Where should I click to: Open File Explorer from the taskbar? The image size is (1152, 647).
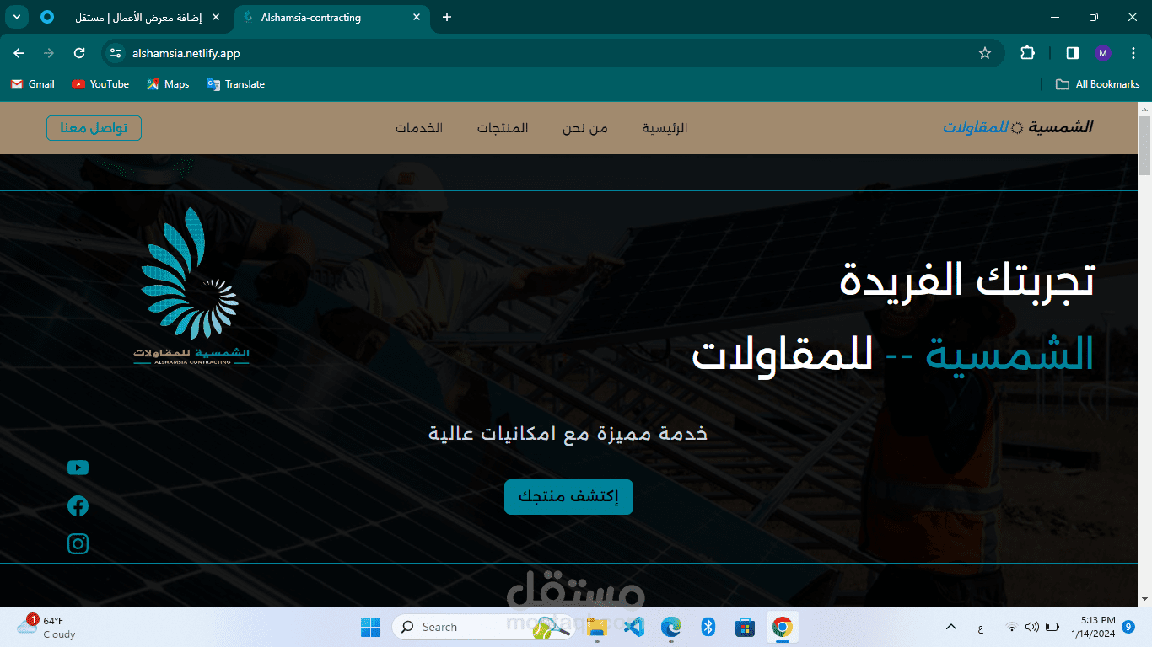coord(597,627)
